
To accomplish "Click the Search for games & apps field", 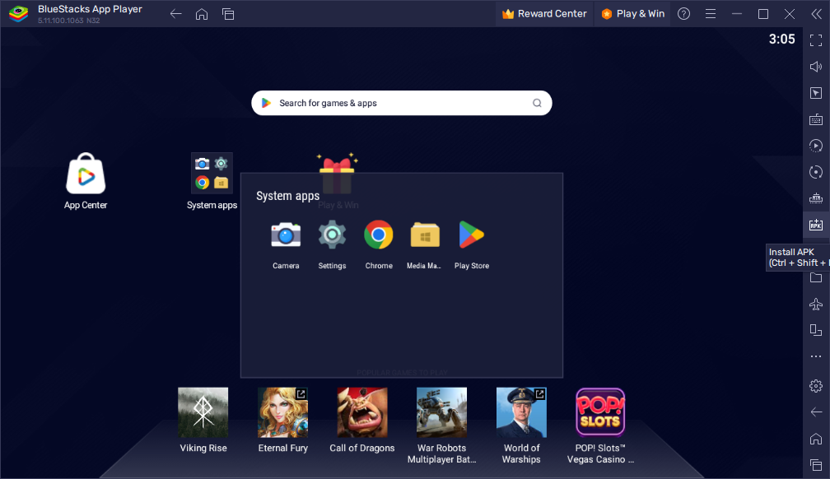I will point(401,103).
